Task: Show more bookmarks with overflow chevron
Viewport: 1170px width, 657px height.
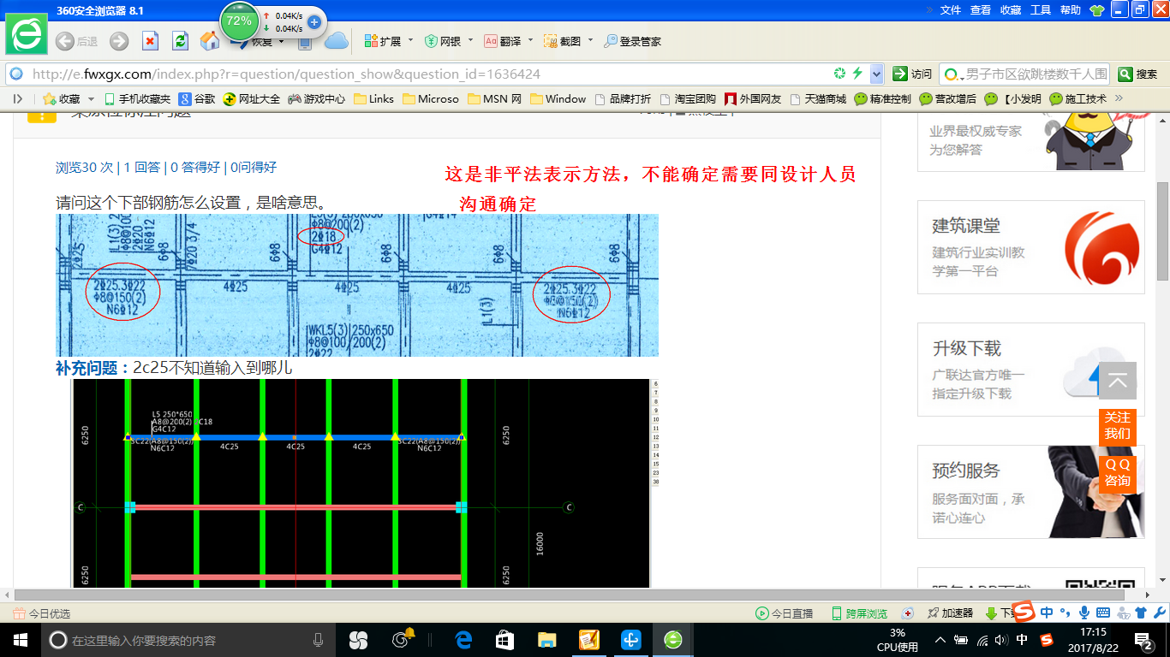Action: click(x=1118, y=98)
